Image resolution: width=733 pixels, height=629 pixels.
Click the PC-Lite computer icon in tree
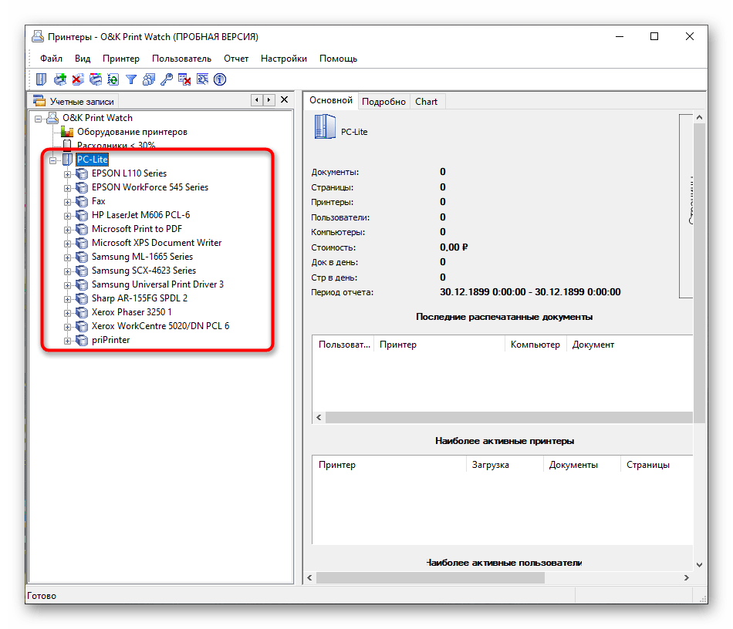67,160
